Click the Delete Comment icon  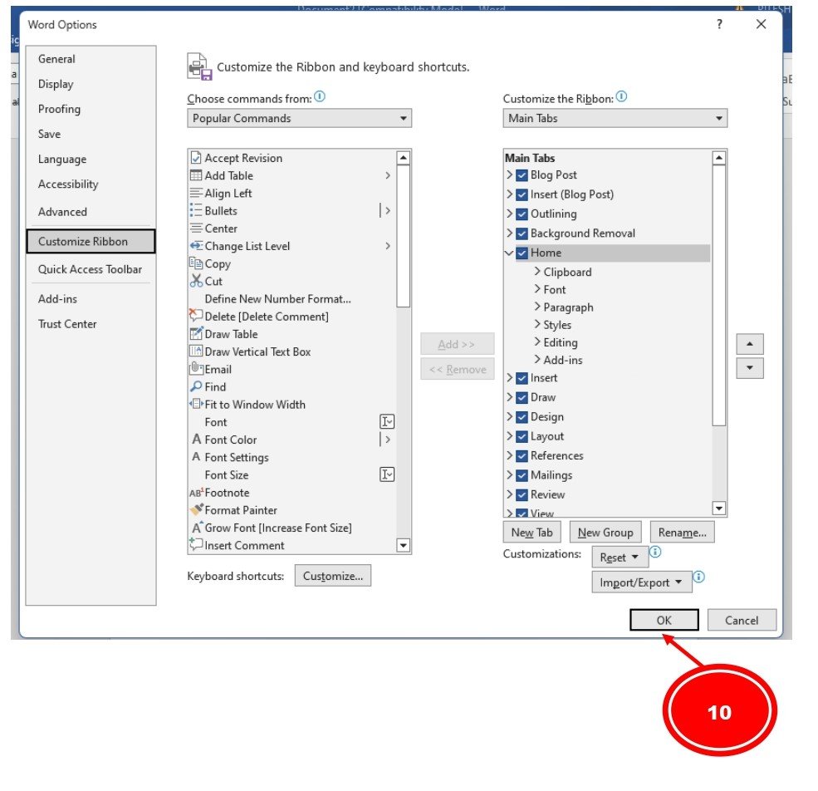point(196,316)
